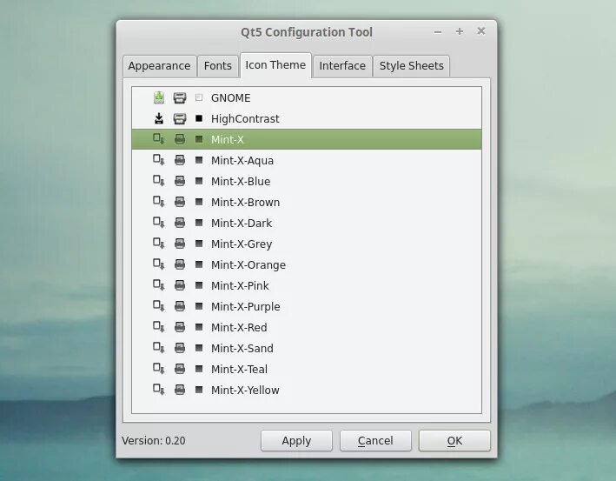Click the Mint-X-Dark row's download icon
The width and height of the screenshot is (616, 481).
(159, 222)
